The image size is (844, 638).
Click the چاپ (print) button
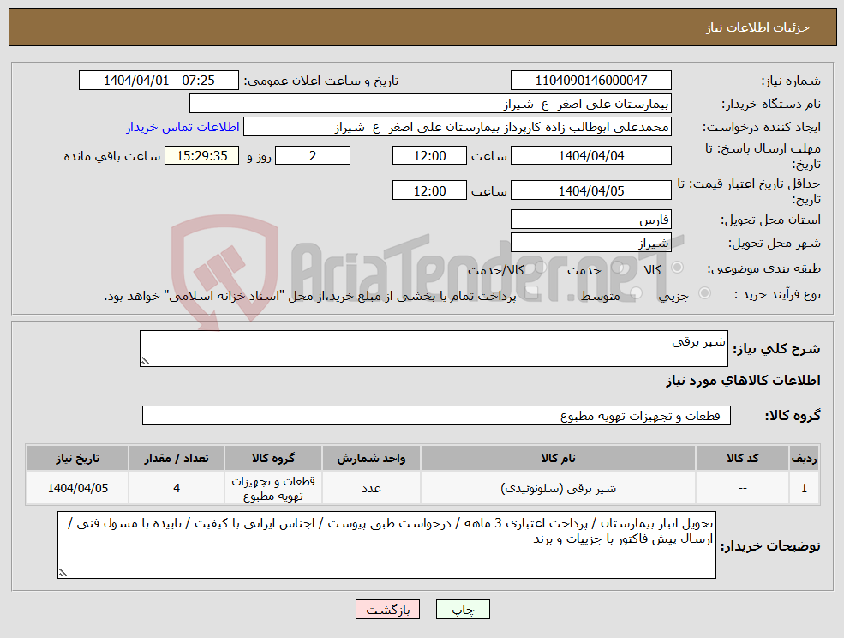tap(463, 610)
